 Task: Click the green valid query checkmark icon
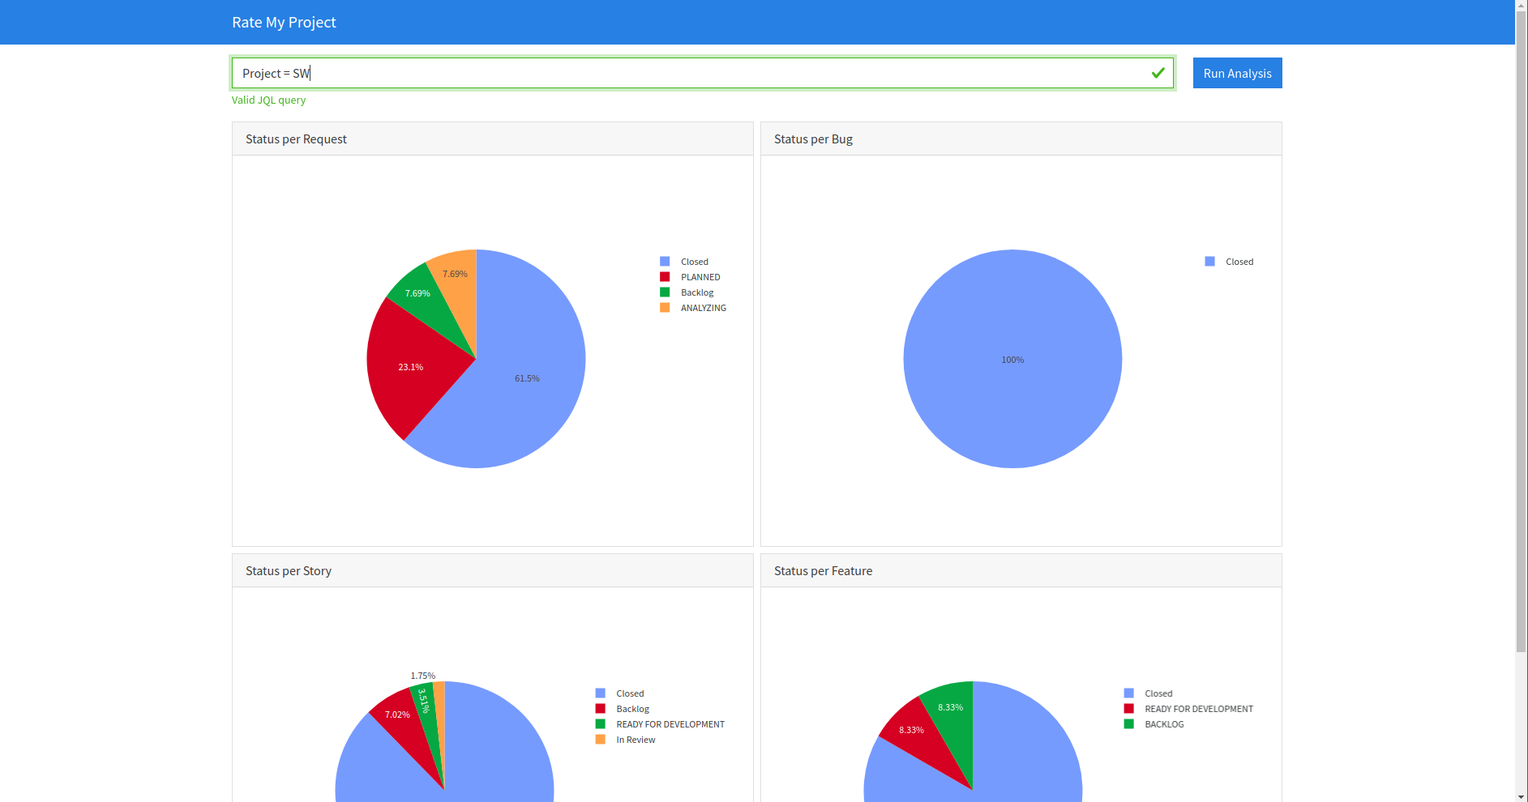1156,73
